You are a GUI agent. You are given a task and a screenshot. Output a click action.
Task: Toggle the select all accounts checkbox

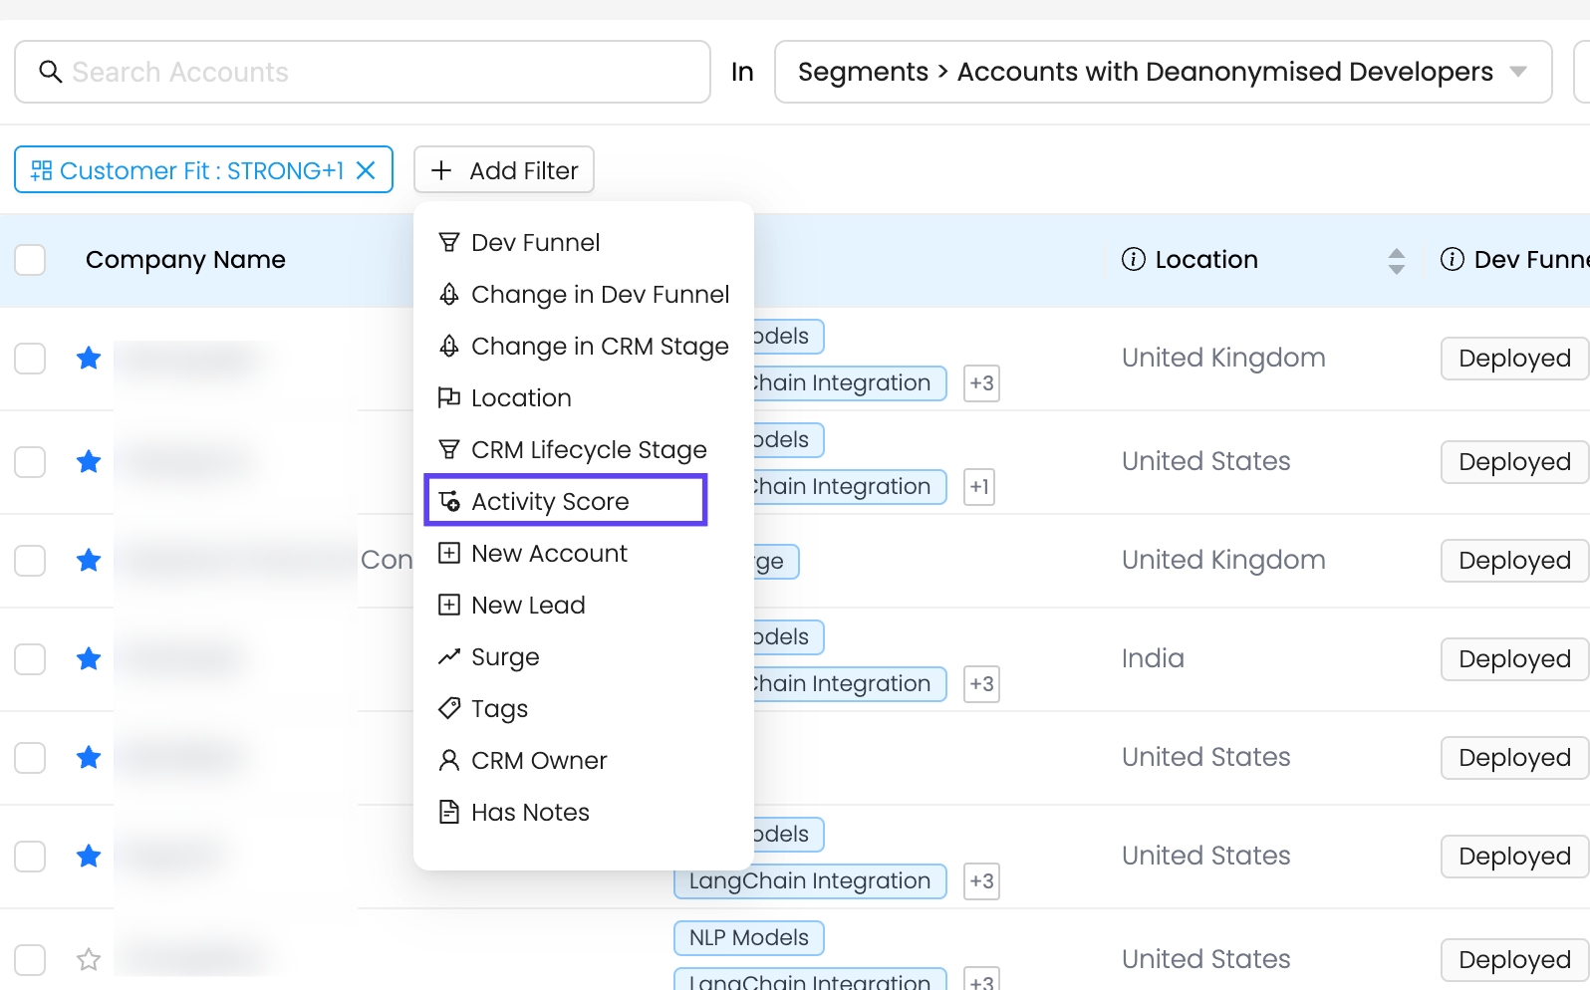coord(30,260)
